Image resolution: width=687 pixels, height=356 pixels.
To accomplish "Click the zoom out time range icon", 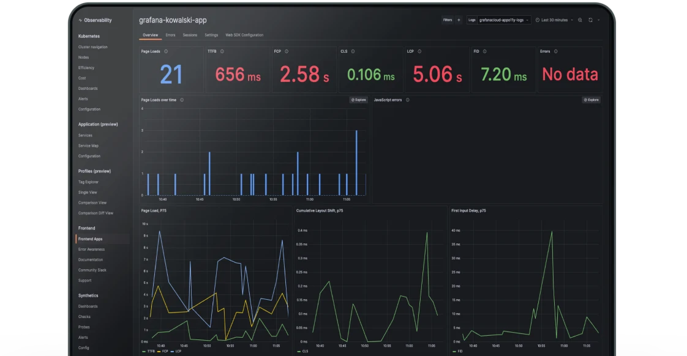I will pos(580,20).
